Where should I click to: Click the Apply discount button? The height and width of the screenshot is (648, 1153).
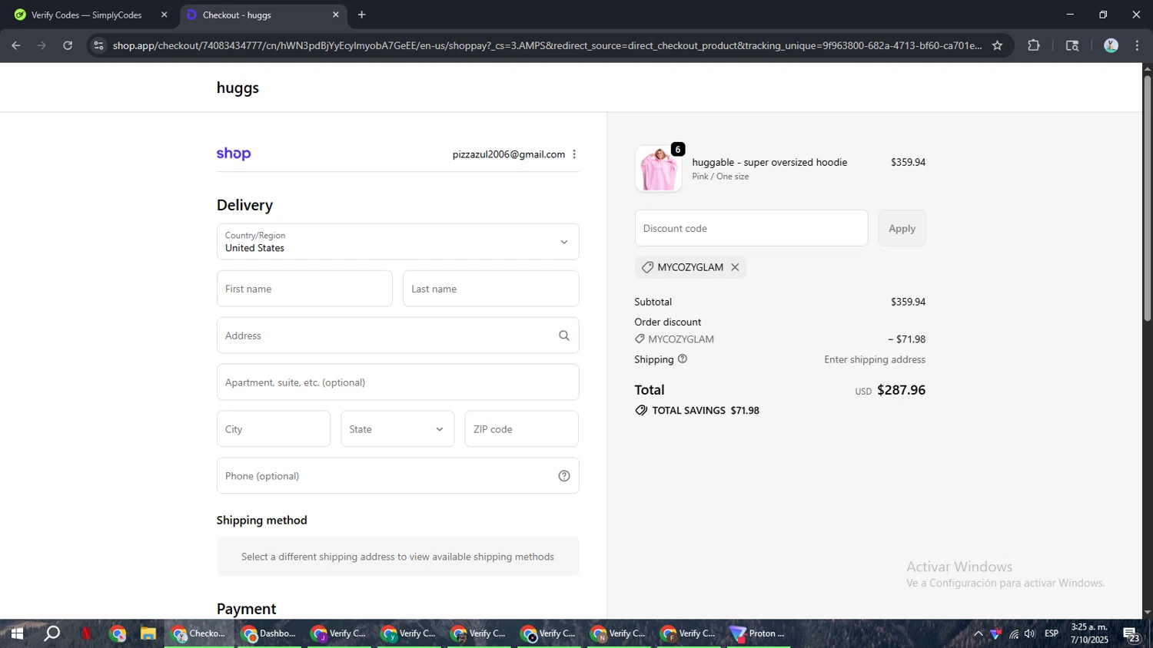(902, 228)
